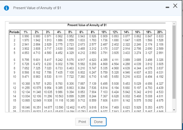Screen dimensions: 183x130
Task: Click value 5.008 under 18%
Action: [x=149, y=96]
